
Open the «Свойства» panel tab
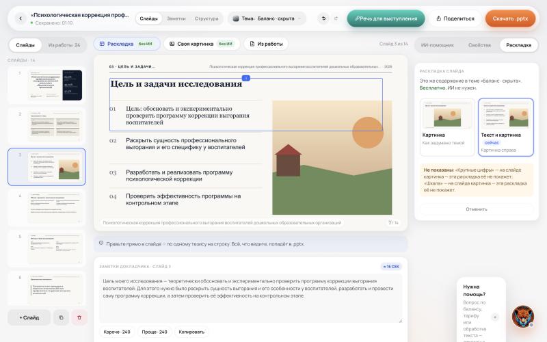point(479,45)
